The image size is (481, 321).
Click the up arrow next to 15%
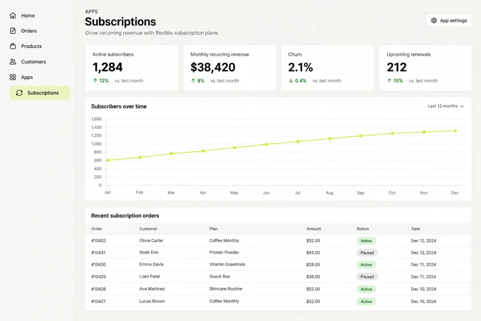389,81
